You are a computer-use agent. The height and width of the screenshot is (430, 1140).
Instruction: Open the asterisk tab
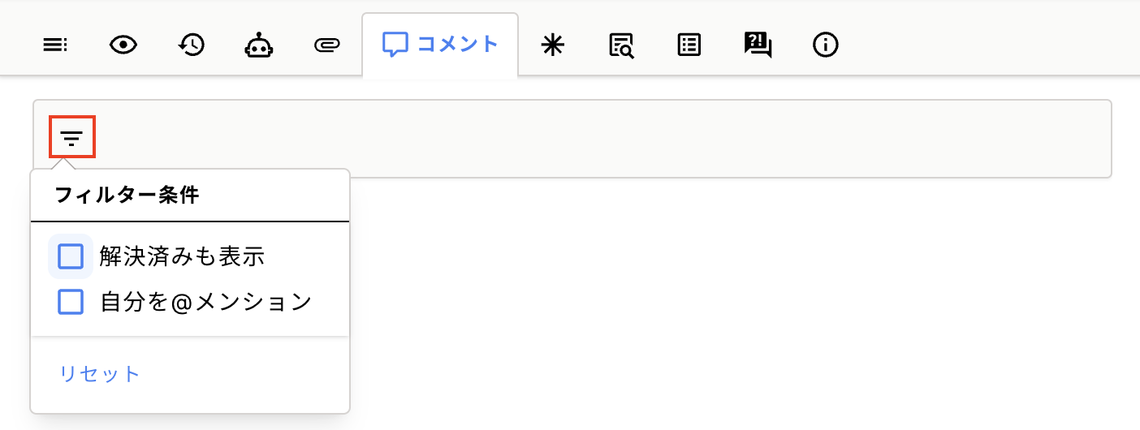click(x=552, y=45)
